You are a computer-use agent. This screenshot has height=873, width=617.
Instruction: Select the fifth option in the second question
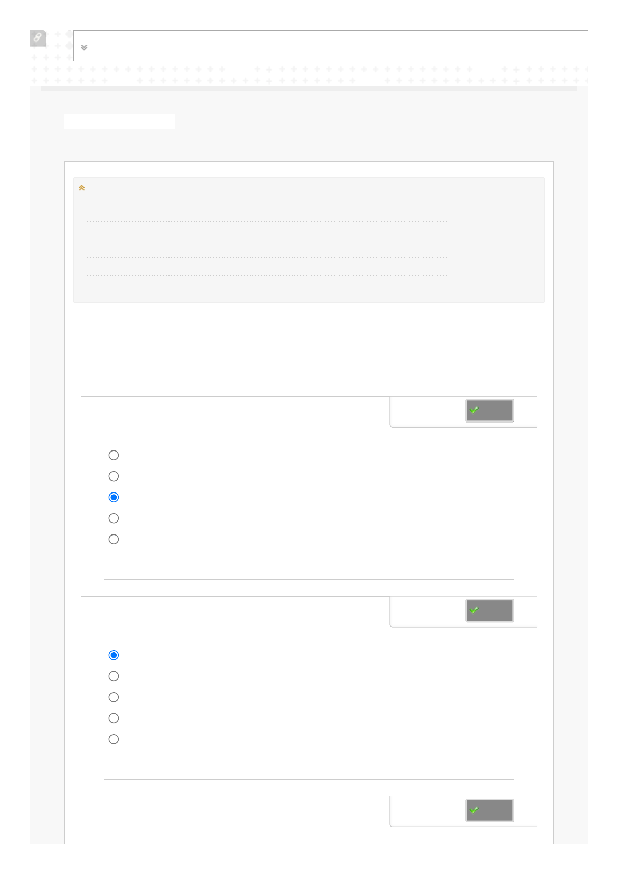pos(114,739)
